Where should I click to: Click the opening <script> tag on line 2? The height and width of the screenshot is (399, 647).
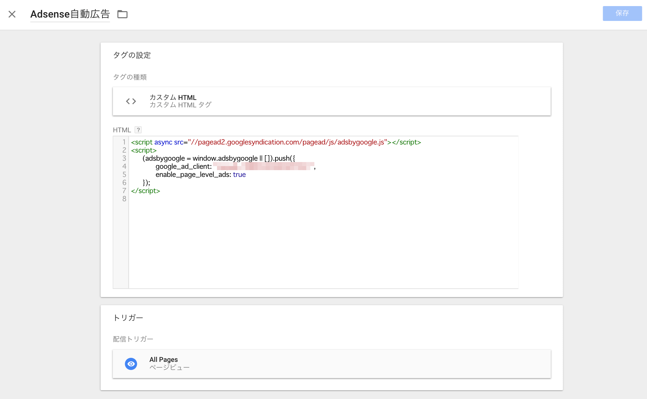(144, 150)
